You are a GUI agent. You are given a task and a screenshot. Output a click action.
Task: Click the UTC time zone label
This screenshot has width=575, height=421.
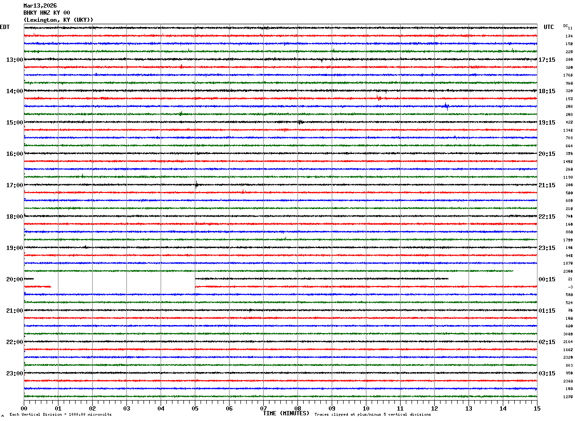click(549, 27)
